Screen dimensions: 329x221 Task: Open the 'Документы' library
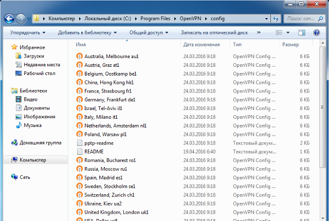pyautogui.click(x=36, y=108)
